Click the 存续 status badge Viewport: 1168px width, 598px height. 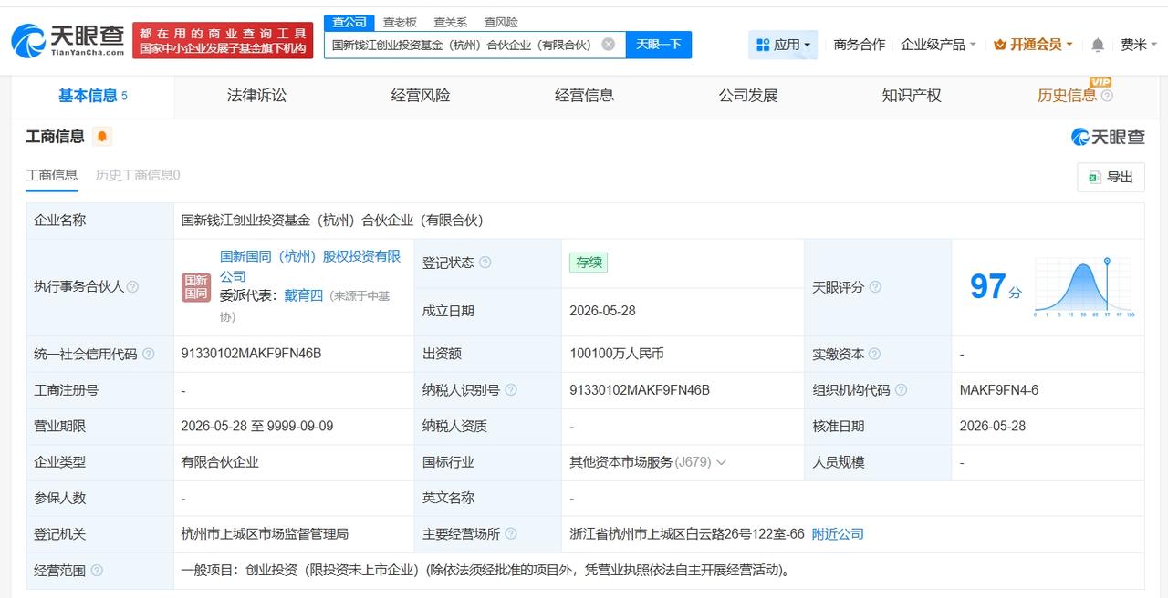click(589, 263)
